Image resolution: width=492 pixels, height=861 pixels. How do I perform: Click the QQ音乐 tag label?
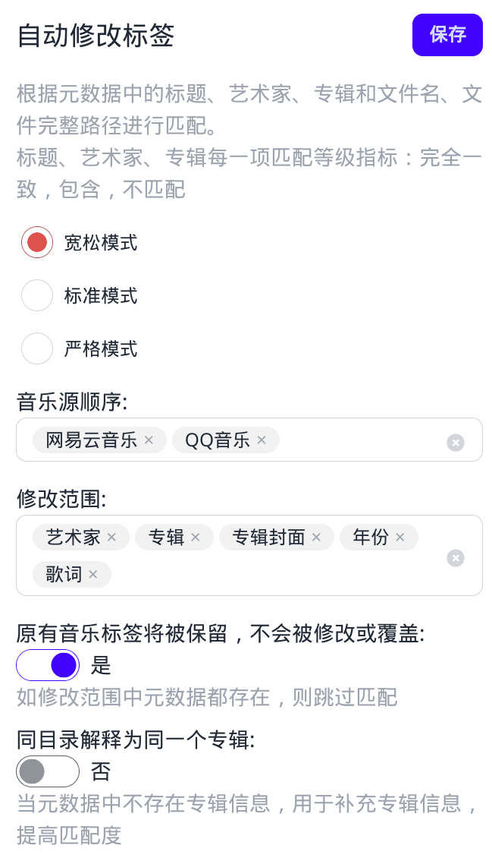217,440
